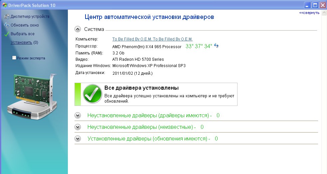Click the install date 2011/01/02 value

pyautogui.click(x=132, y=73)
